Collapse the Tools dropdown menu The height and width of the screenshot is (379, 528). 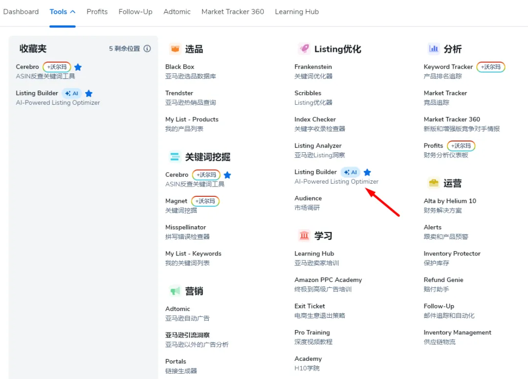pos(62,12)
